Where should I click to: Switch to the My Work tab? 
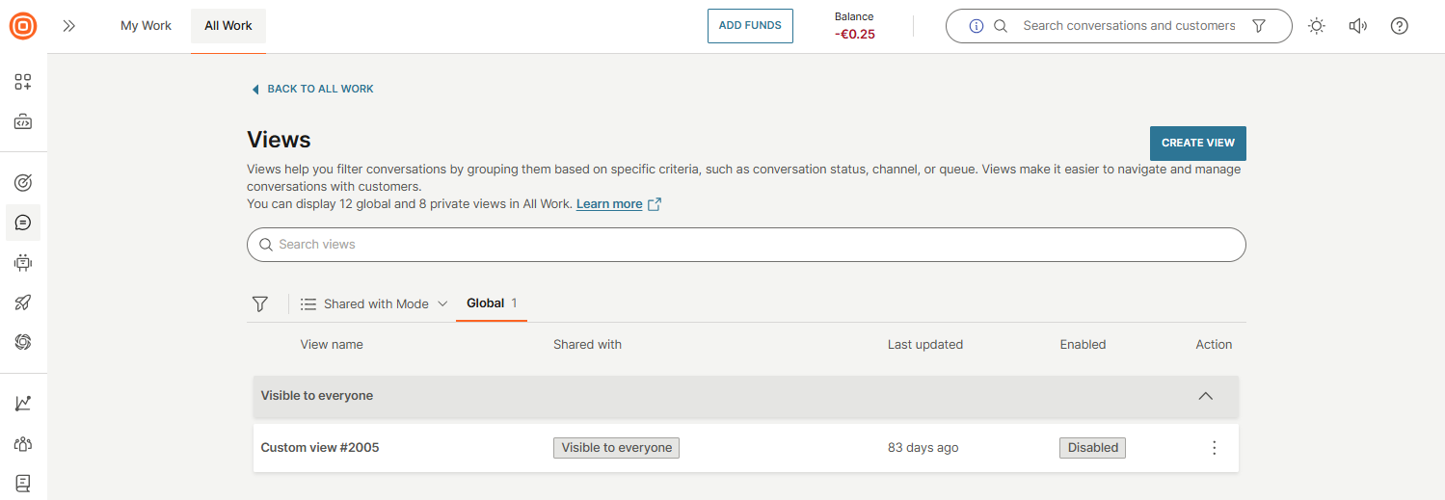146,26
